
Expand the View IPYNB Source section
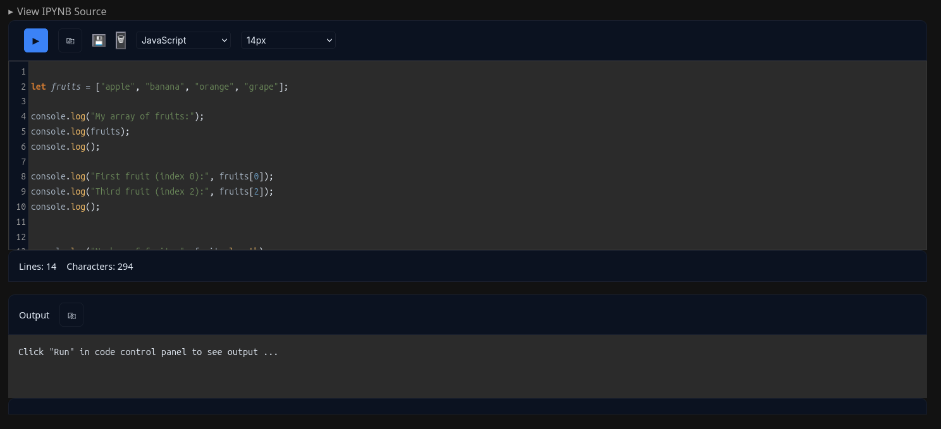pyautogui.click(x=57, y=11)
